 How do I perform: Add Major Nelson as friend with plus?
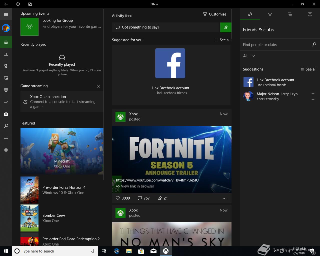pyautogui.click(x=313, y=93)
